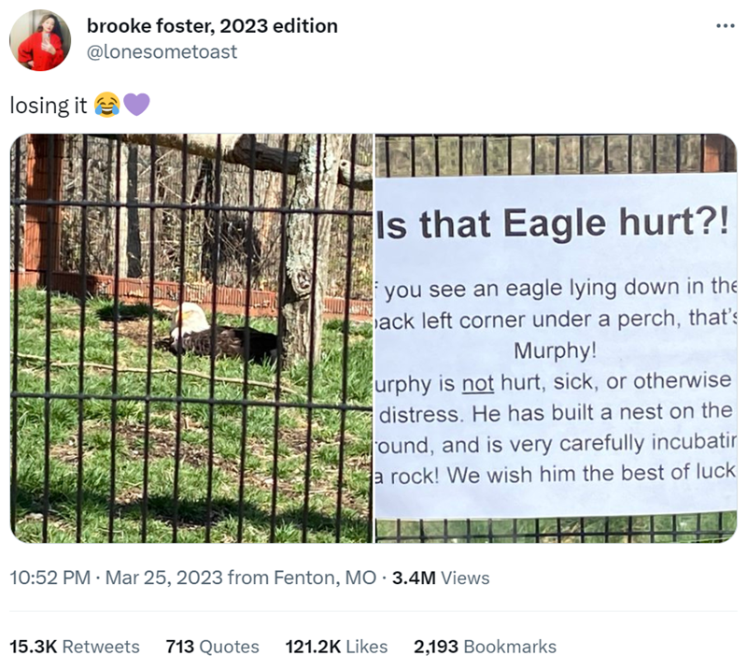Show the 15.3K Retweets list

point(75,647)
